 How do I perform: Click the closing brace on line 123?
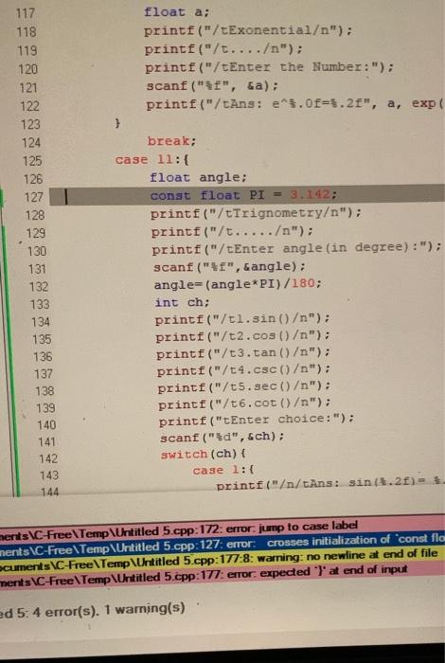[x=118, y=123]
